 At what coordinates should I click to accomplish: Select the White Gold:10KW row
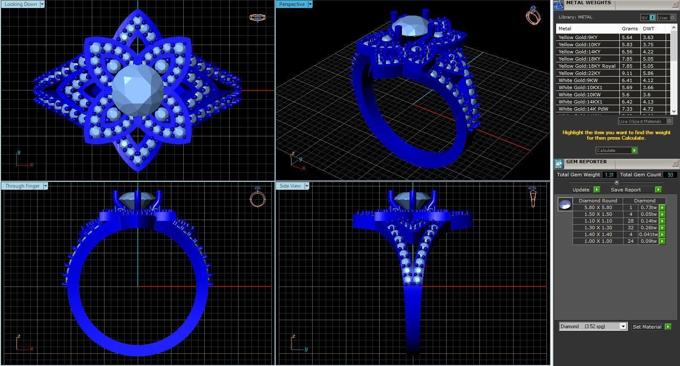pyautogui.click(x=613, y=95)
